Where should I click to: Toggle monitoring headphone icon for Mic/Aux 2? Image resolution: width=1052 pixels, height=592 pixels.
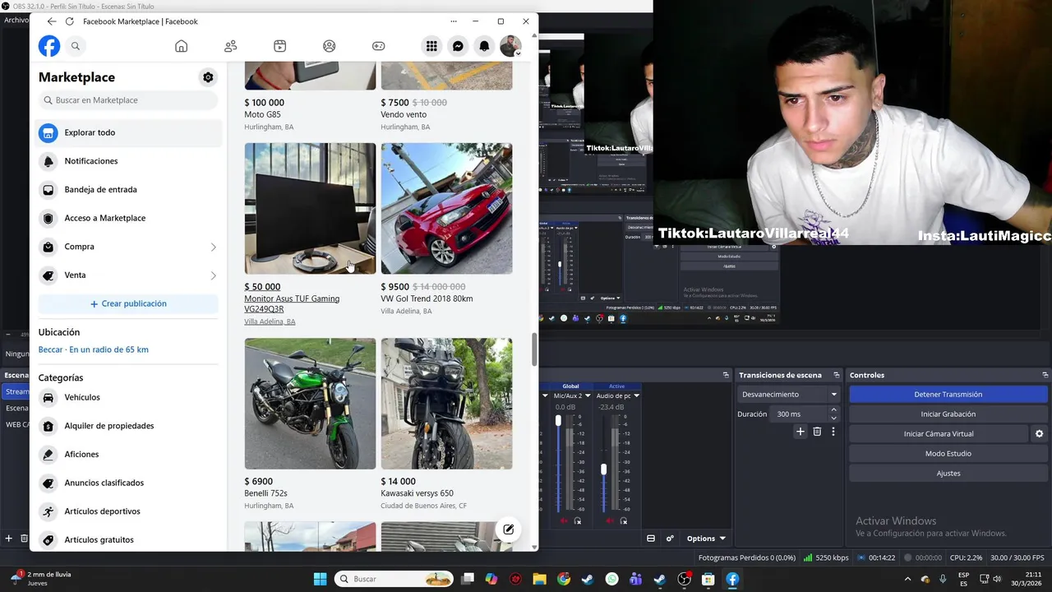pos(578,521)
